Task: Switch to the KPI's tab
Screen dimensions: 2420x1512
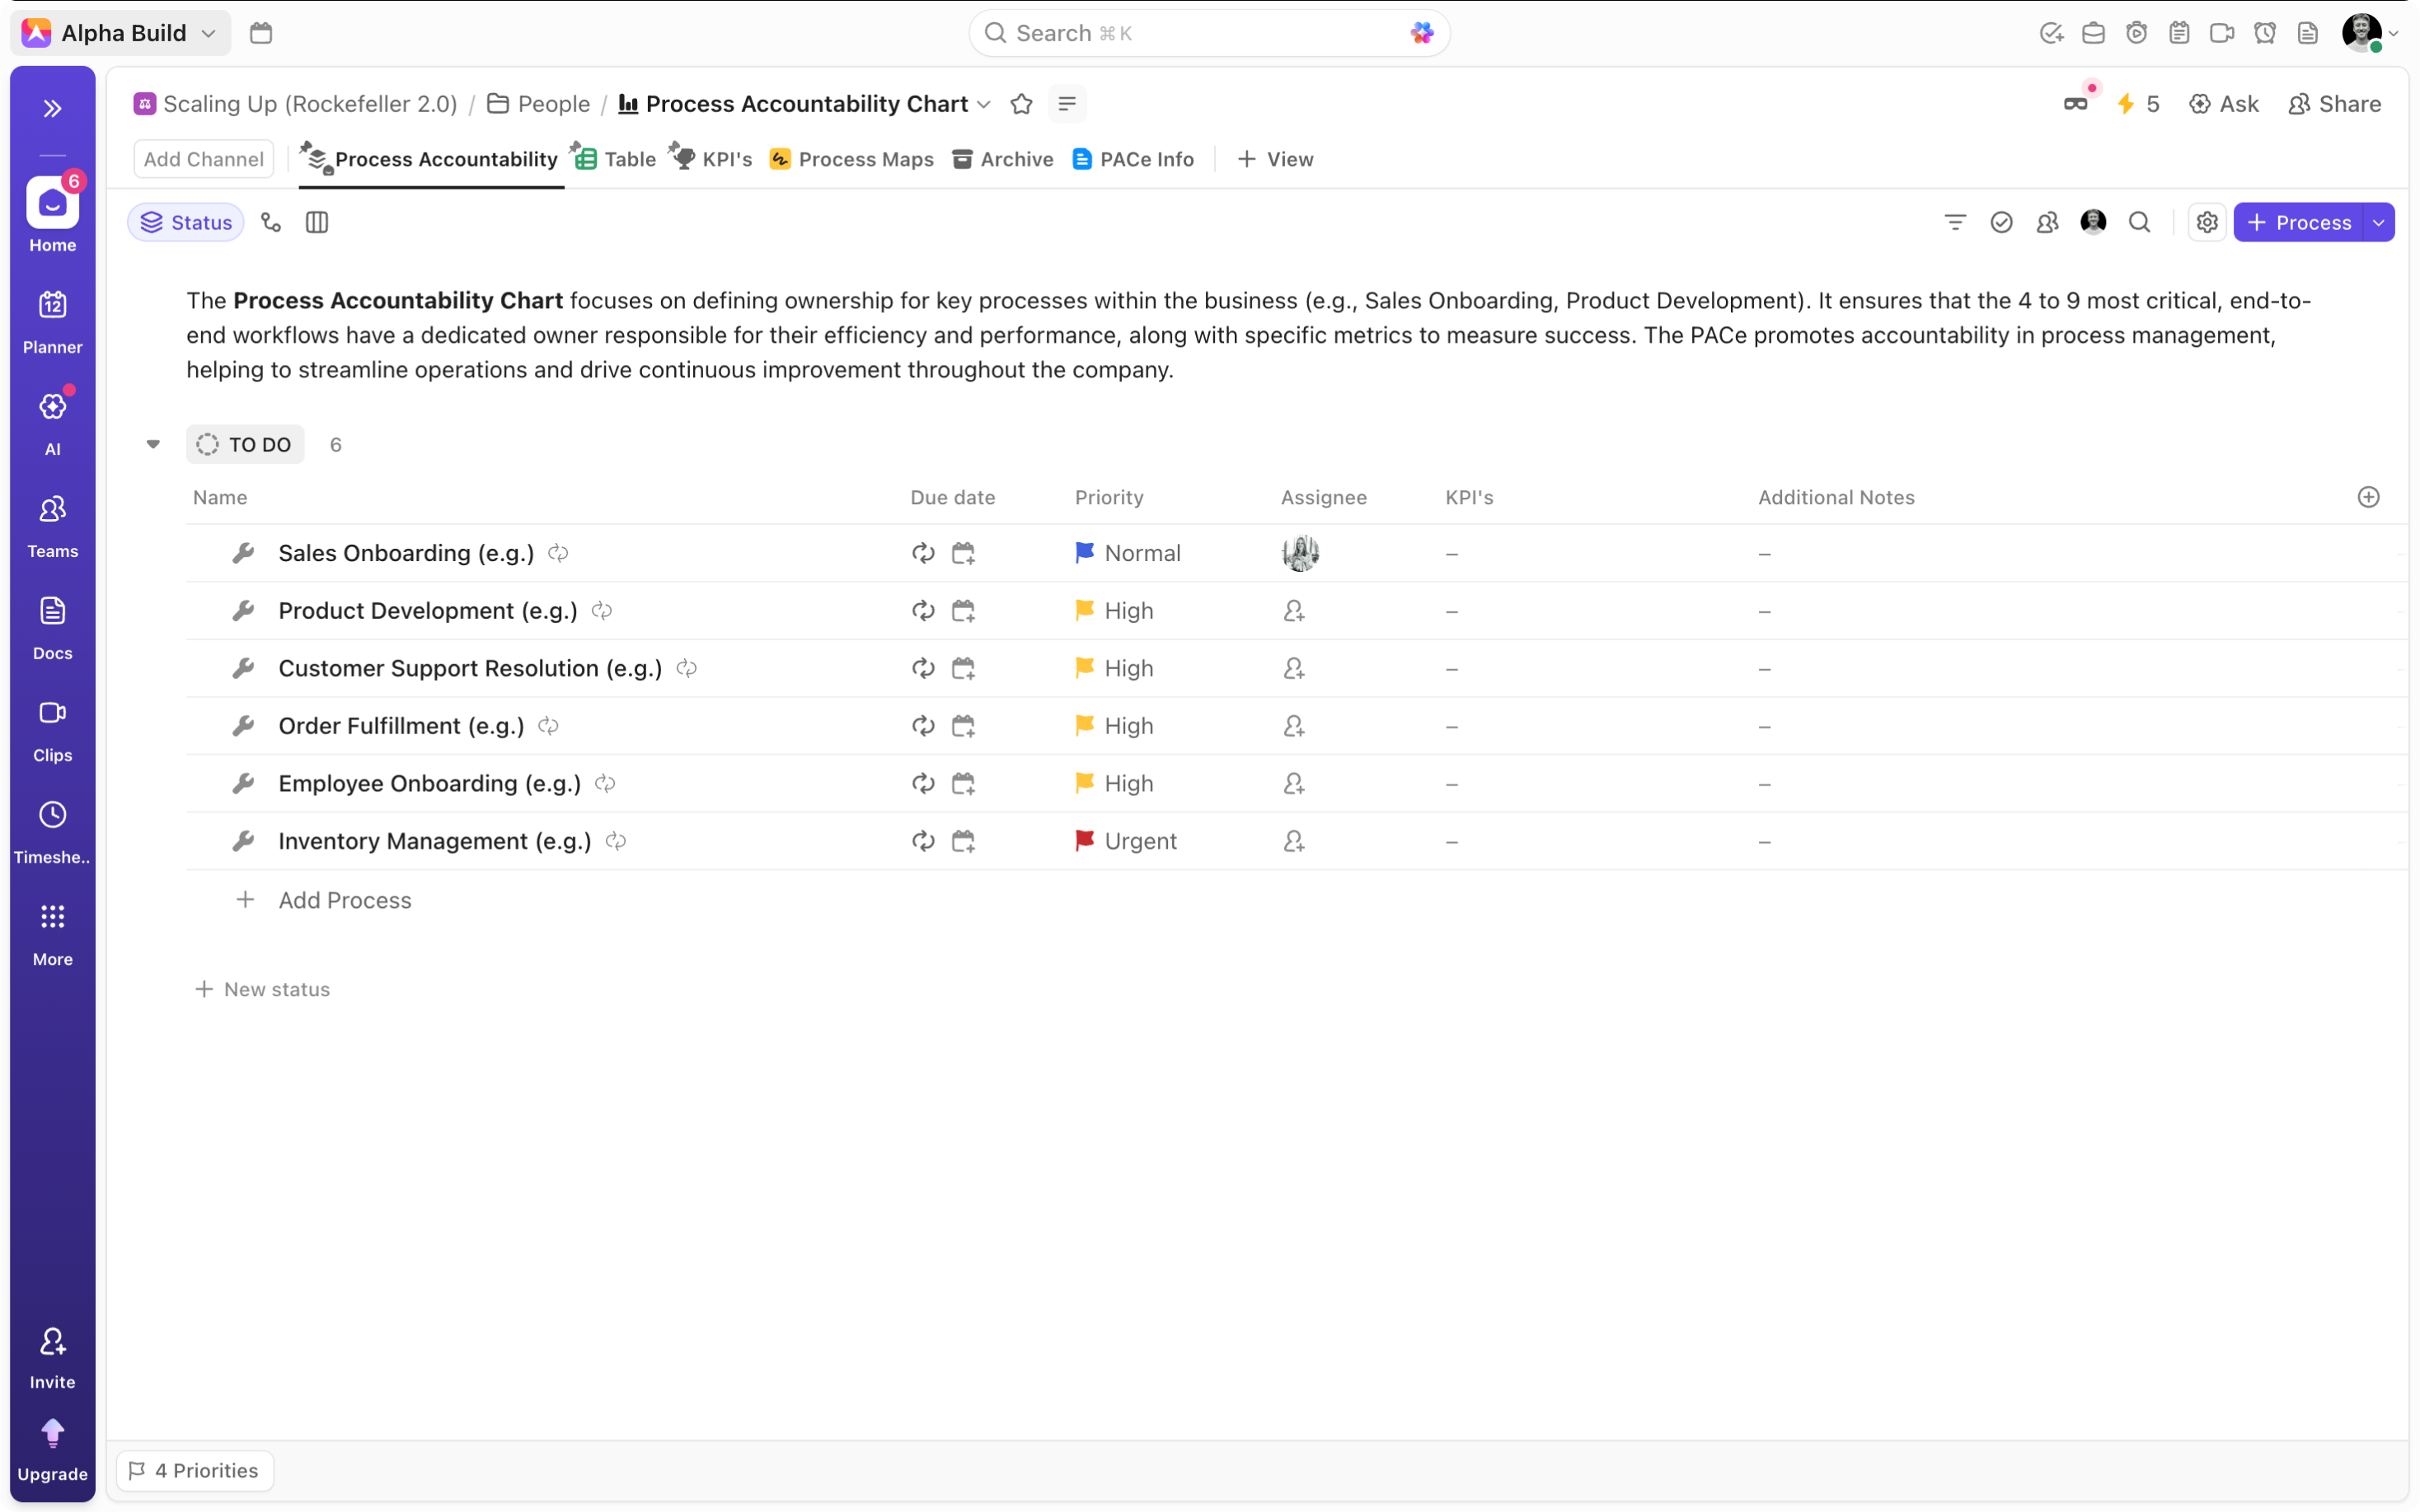Action: click(x=712, y=159)
